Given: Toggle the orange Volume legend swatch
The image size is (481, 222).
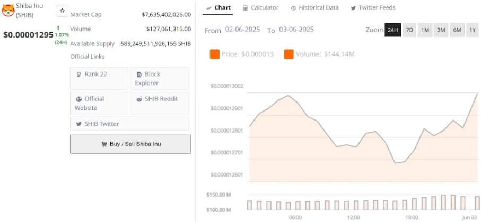Looking at the screenshot, I should 288,54.
